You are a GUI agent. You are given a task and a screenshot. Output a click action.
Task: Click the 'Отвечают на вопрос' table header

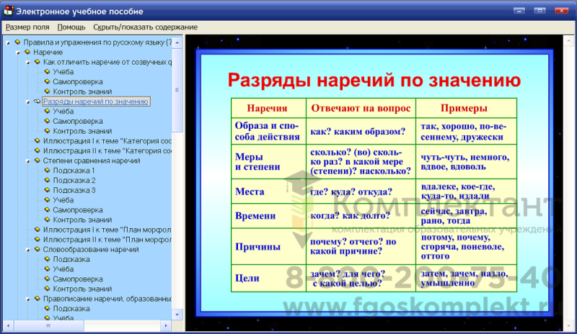[x=361, y=108]
